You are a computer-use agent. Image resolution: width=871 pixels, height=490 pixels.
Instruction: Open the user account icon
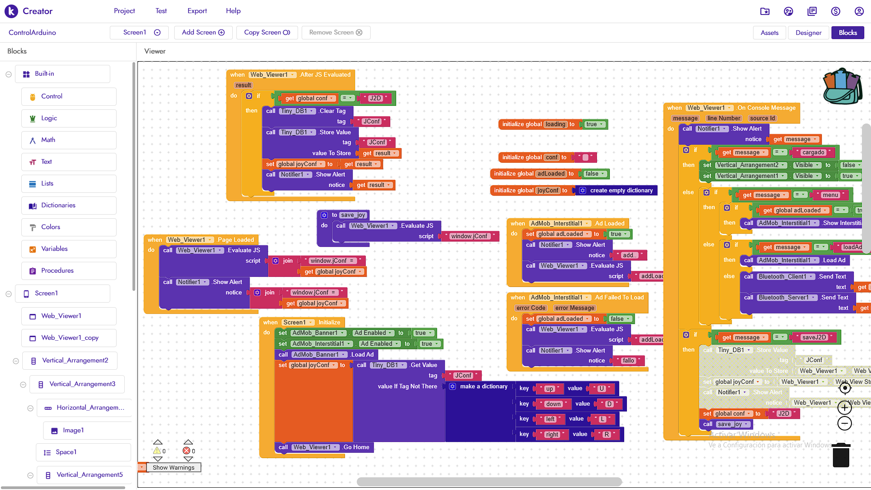coord(859,11)
